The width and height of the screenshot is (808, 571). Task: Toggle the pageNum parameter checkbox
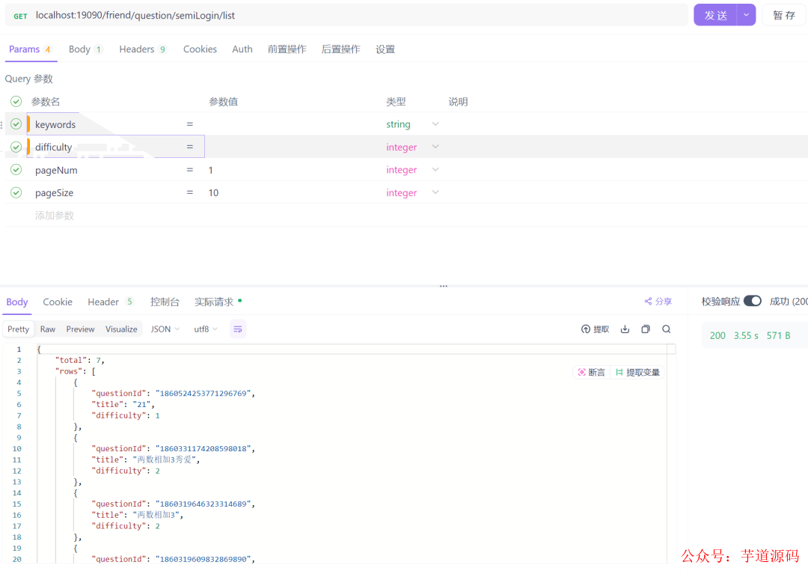click(16, 170)
